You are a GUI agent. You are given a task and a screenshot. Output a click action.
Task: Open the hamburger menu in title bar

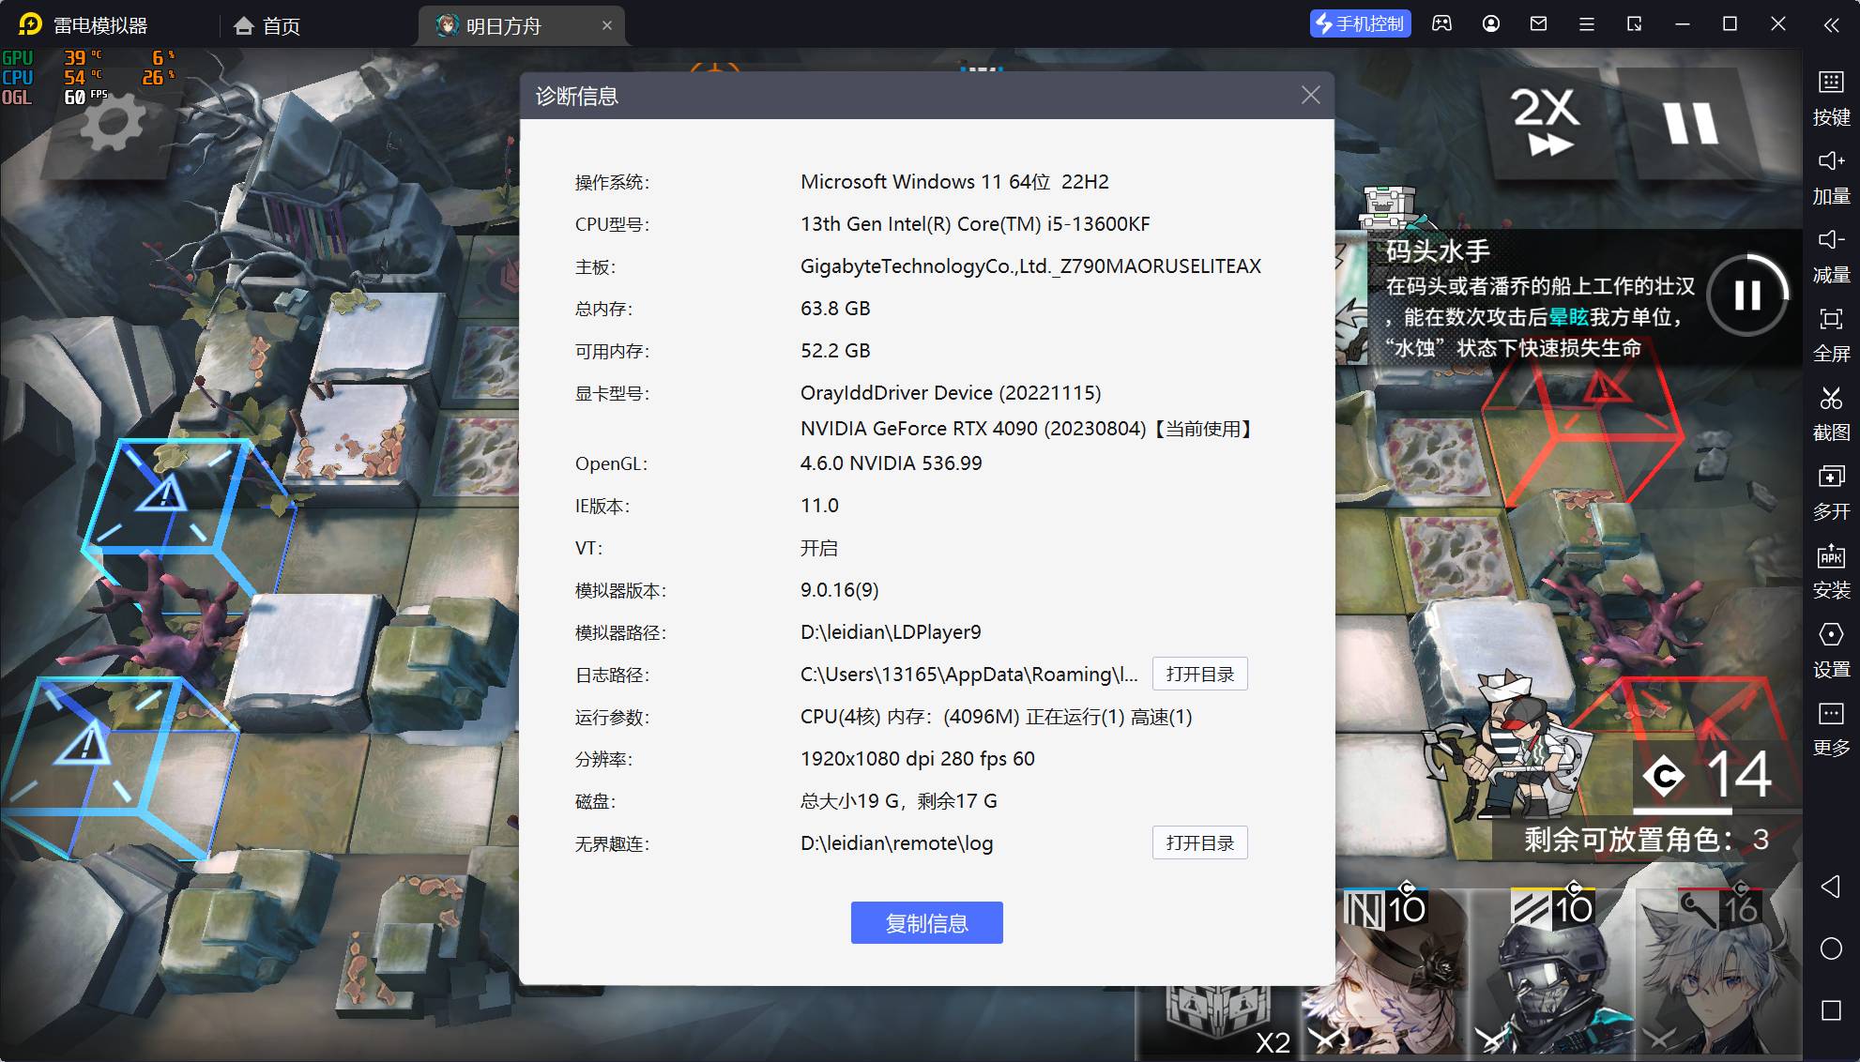[1586, 24]
